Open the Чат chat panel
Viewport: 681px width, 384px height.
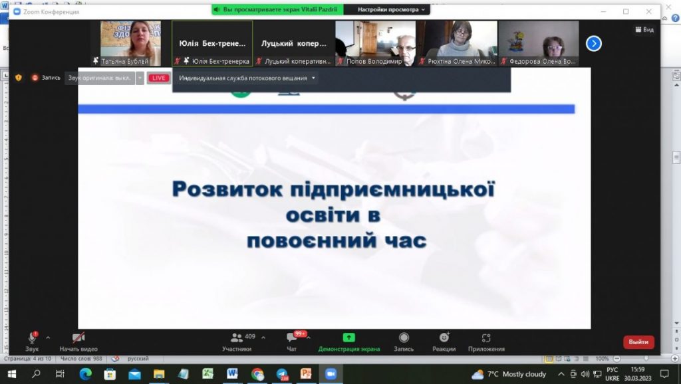[x=291, y=339]
